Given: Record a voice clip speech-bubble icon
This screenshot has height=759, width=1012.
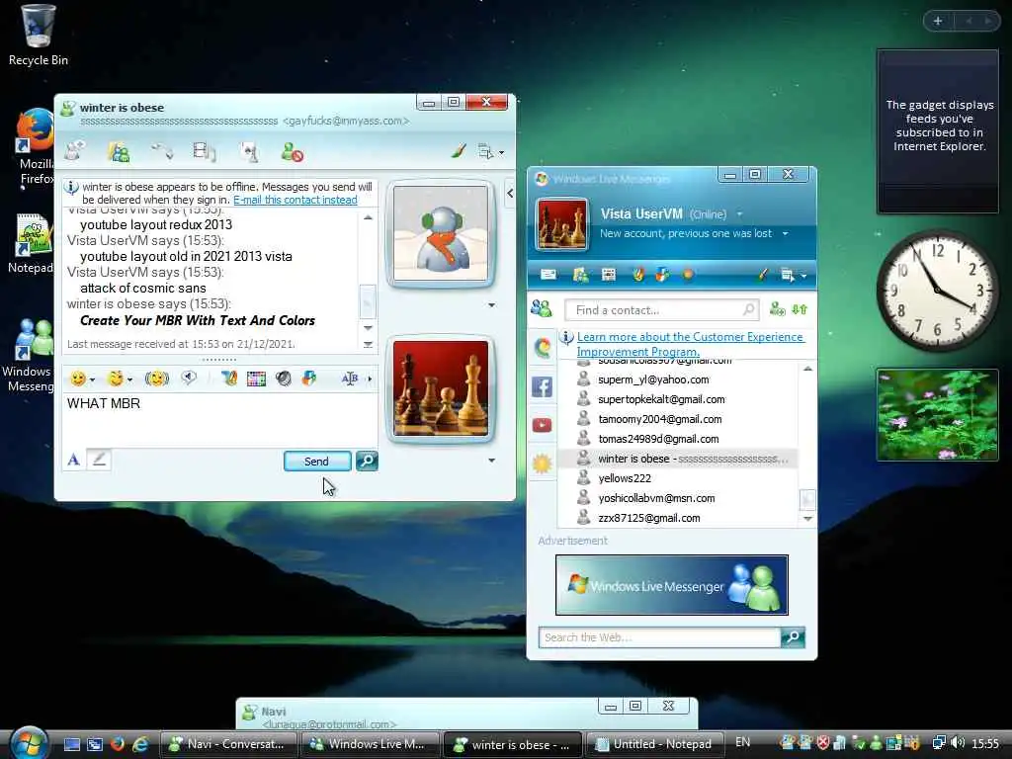Looking at the screenshot, I should pos(189,378).
